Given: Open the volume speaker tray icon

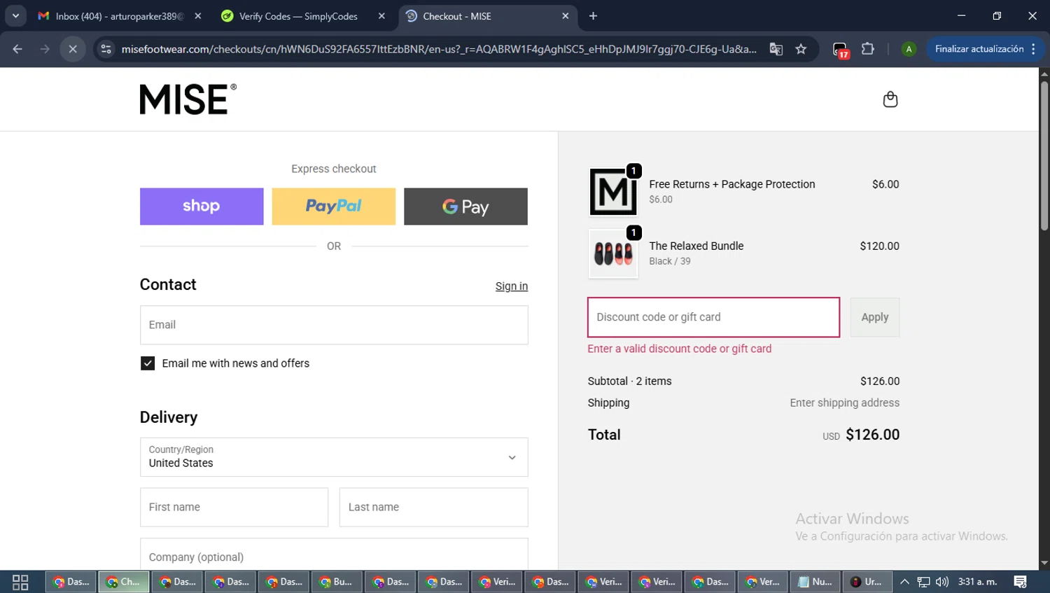Looking at the screenshot, I should point(942,582).
